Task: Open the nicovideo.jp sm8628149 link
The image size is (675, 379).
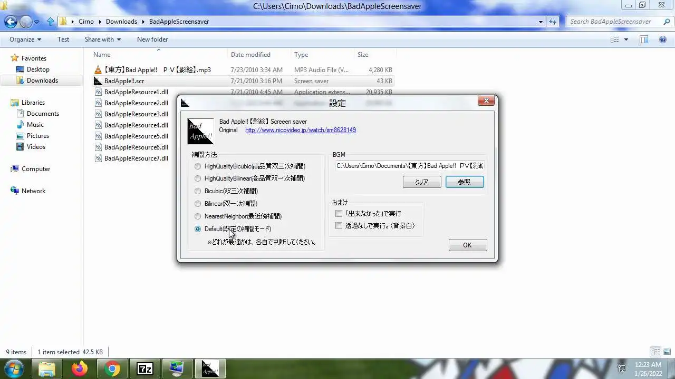Action: pos(301,130)
